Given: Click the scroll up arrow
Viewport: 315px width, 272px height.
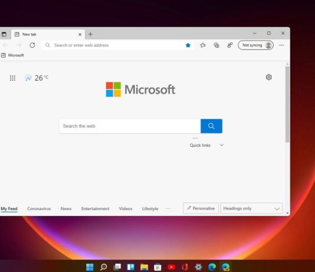Looking at the screenshot, I should click(287, 64).
